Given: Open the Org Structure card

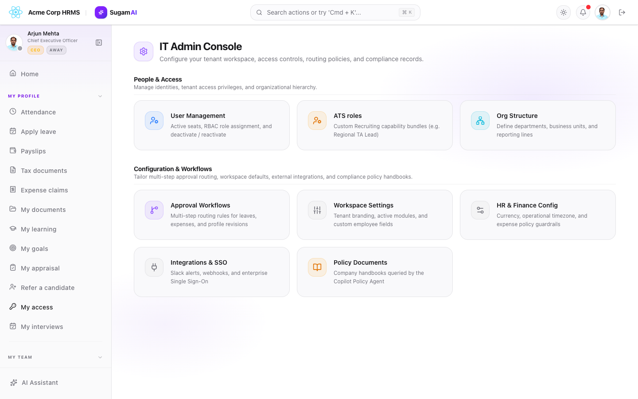Looking at the screenshot, I should coord(538,125).
